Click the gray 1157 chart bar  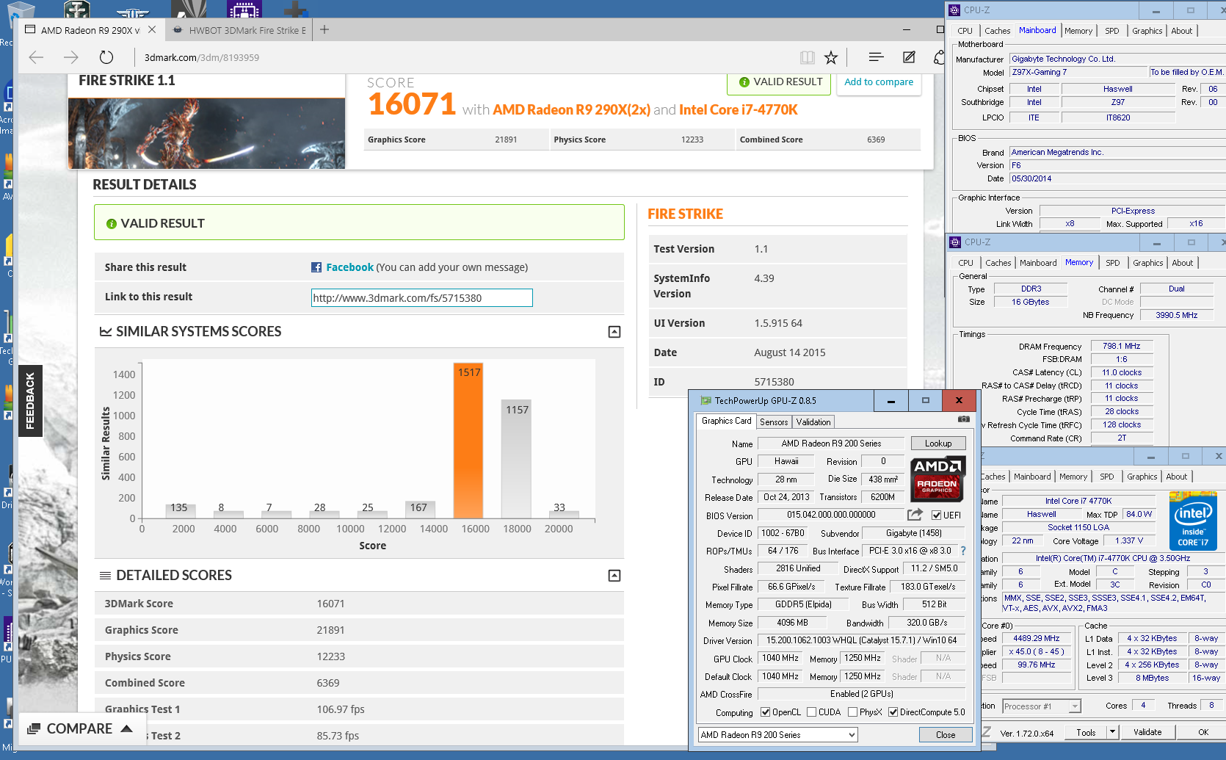(516, 459)
